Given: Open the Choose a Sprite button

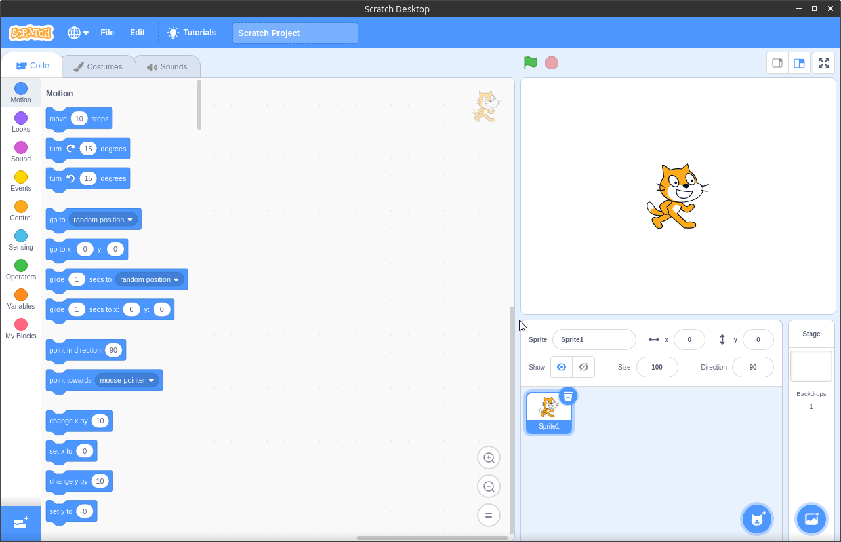Looking at the screenshot, I should pyautogui.click(x=757, y=518).
